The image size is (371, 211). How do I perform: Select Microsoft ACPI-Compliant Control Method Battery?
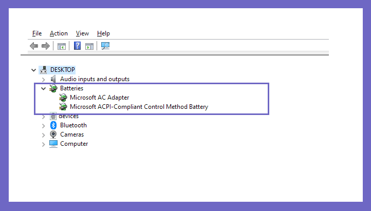[x=139, y=107]
